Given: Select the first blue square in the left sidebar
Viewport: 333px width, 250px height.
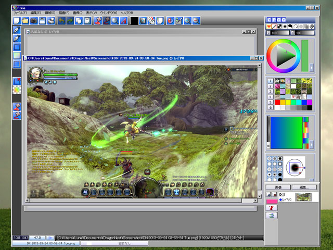Looking at the screenshot, I should (x=17, y=47).
